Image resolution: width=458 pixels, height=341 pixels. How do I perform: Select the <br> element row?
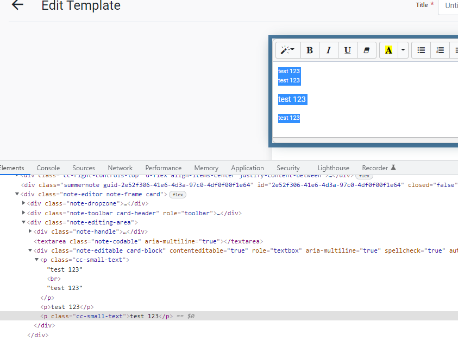(x=229, y=279)
